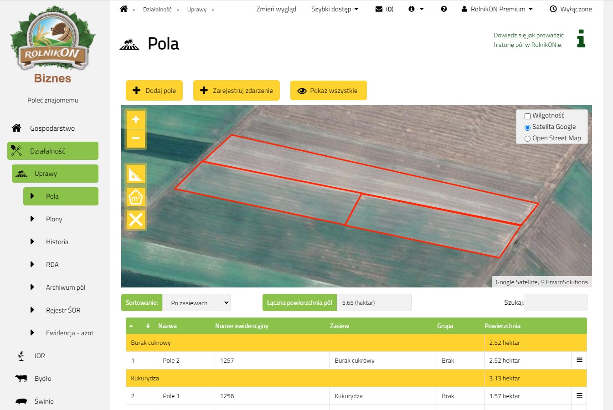
Task: Click the Zarejestruj zdarzenie button
Action: [236, 91]
